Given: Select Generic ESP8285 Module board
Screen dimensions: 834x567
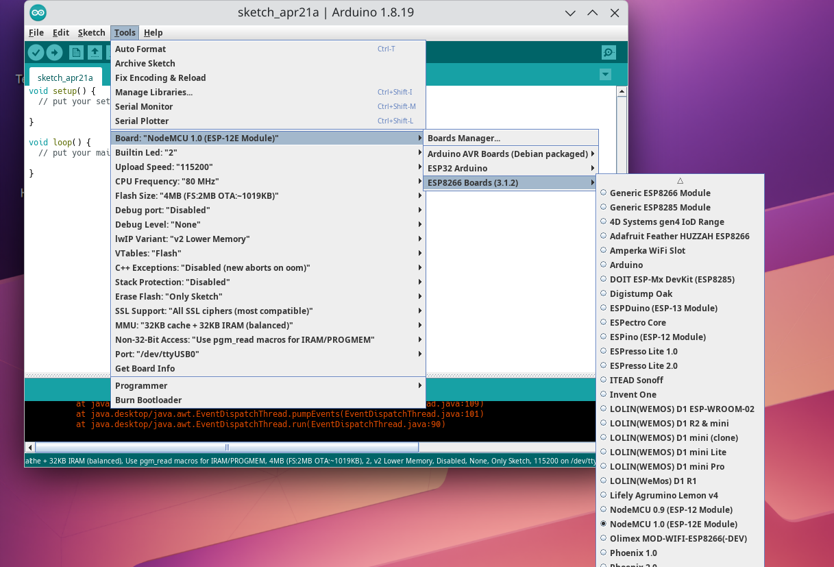Looking at the screenshot, I should coord(680,207).
